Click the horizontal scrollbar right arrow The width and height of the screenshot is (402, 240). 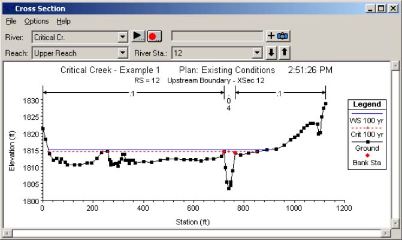point(386,233)
